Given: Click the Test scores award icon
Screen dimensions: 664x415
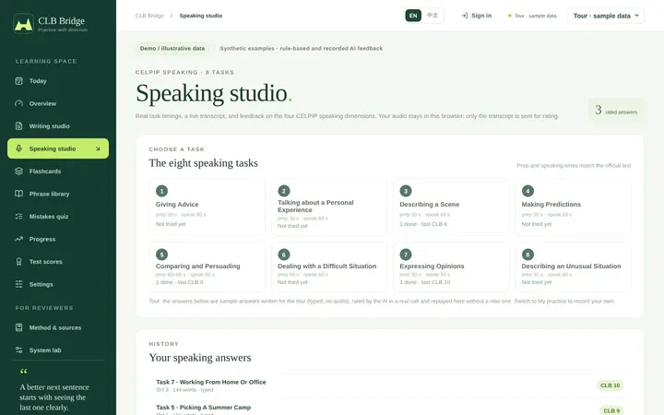Looking at the screenshot, I should (18, 262).
